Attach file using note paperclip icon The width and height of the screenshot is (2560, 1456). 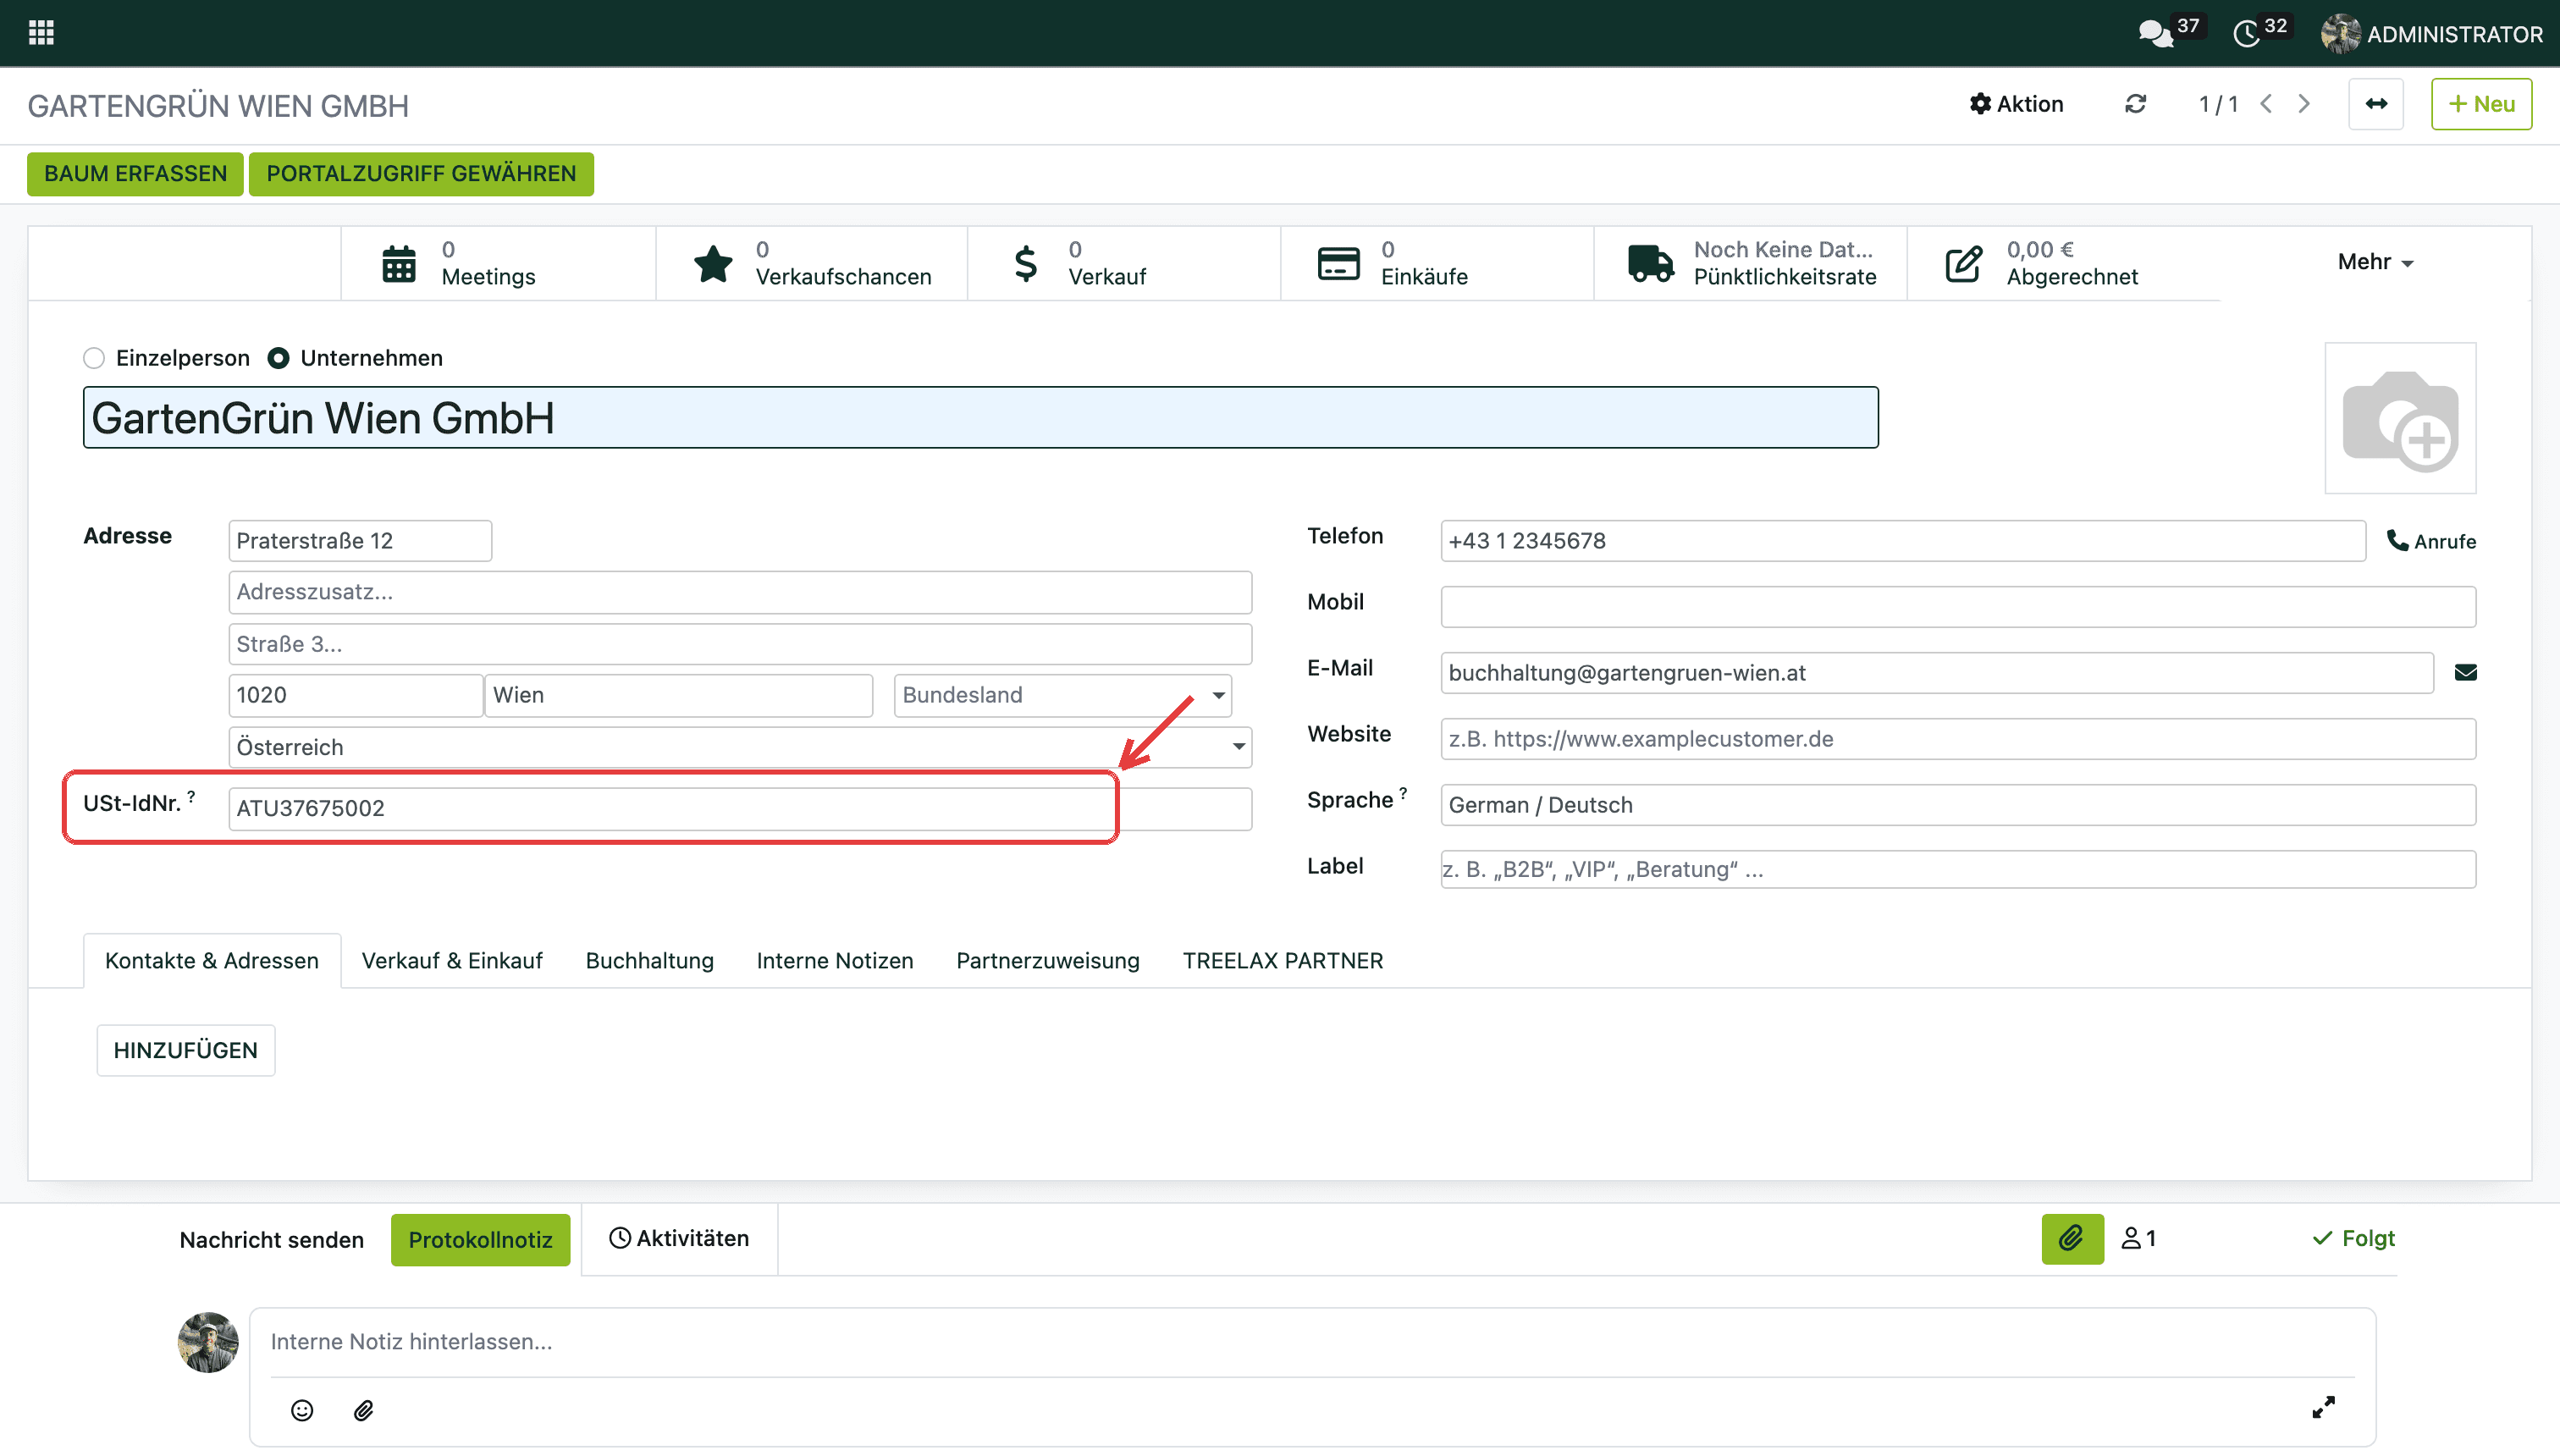(363, 1410)
